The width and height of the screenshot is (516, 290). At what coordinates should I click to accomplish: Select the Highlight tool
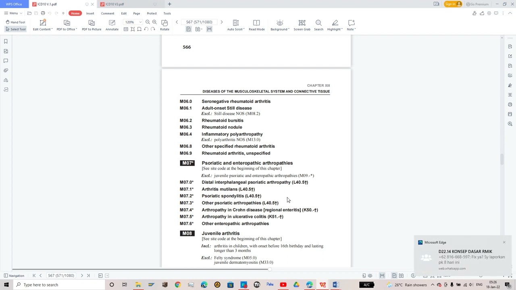[x=335, y=25]
